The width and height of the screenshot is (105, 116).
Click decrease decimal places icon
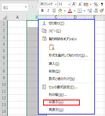coord(96,11)
